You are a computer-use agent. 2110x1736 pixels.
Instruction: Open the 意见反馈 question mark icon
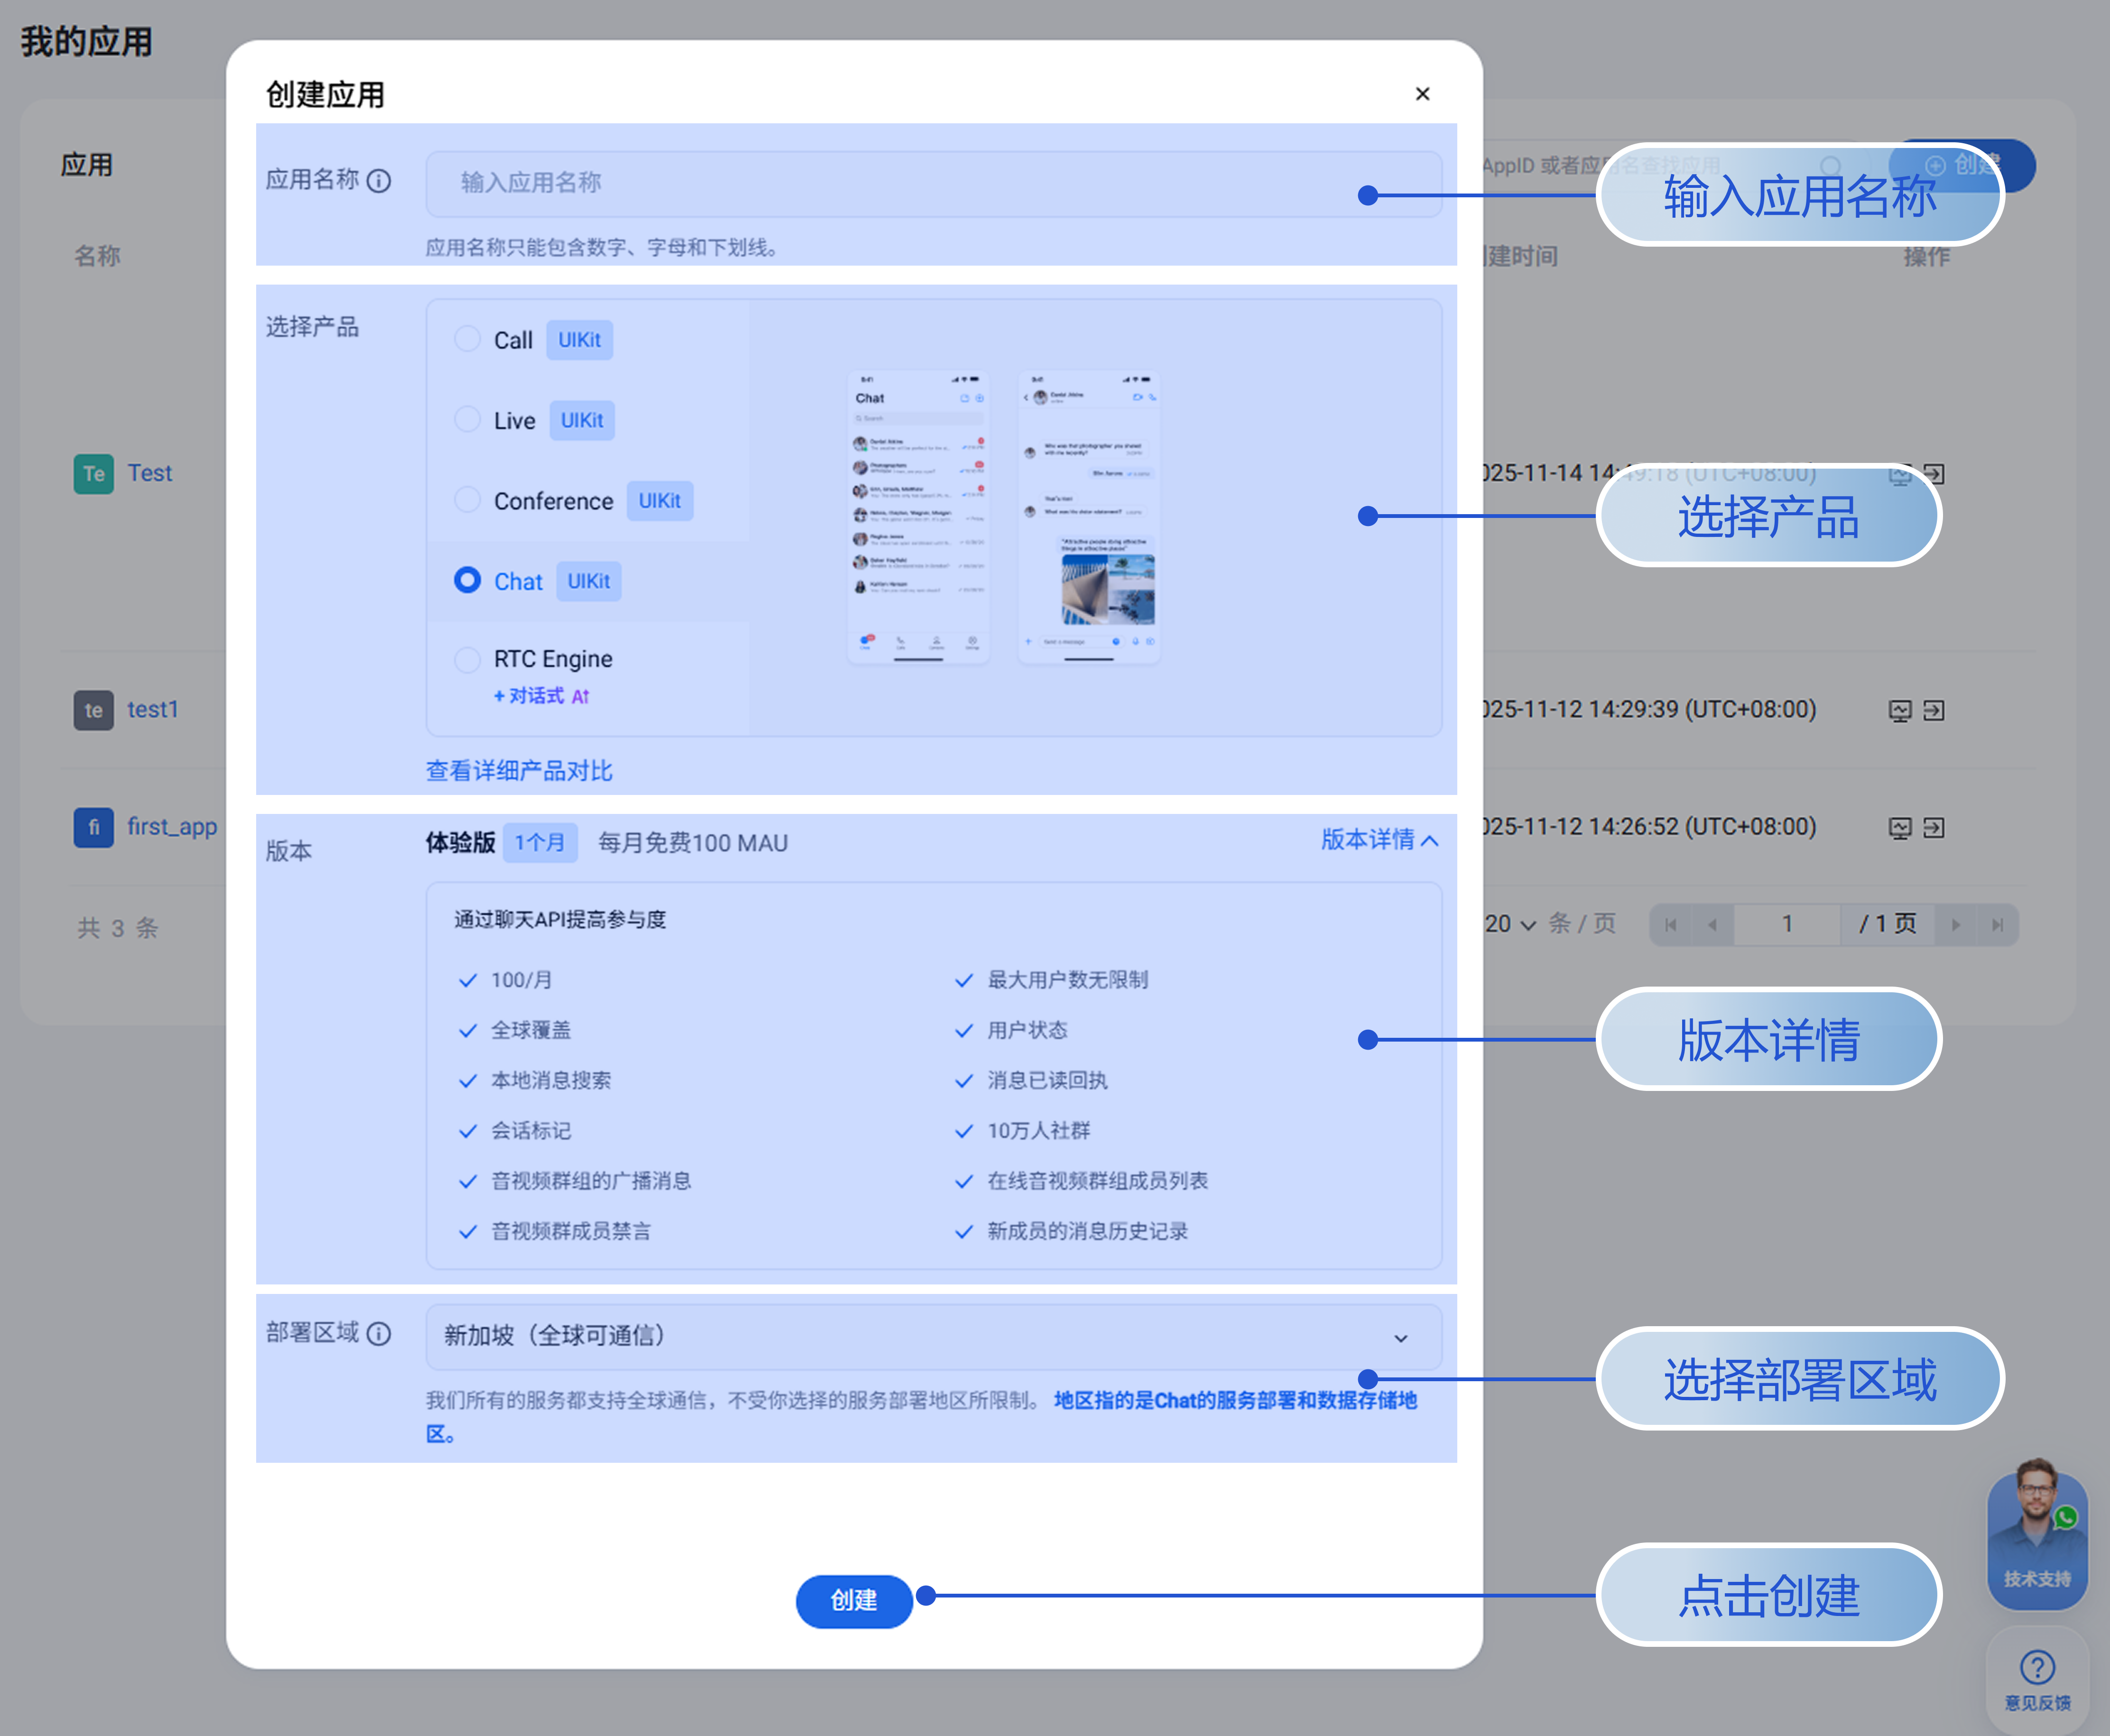[2037, 1668]
